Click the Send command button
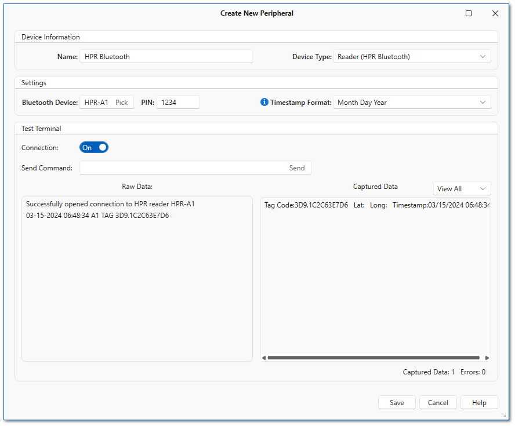The width and height of the screenshot is (515, 426). click(x=297, y=168)
